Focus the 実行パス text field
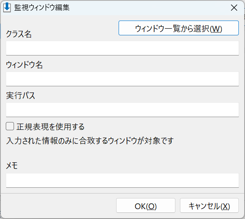This screenshot has width=245, height=219. click(x=122, y=110)
